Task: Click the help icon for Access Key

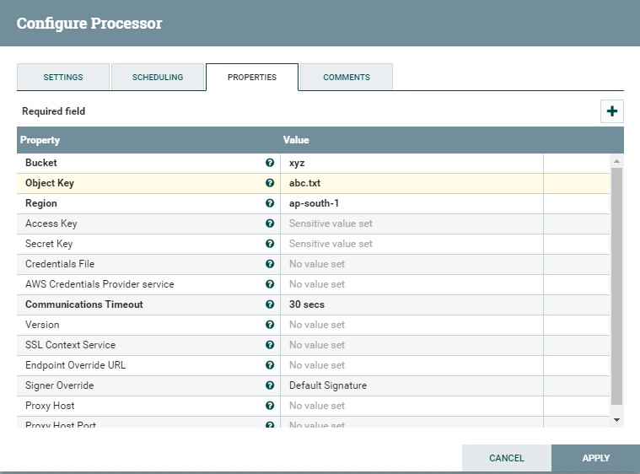Action: pos(270,224)
